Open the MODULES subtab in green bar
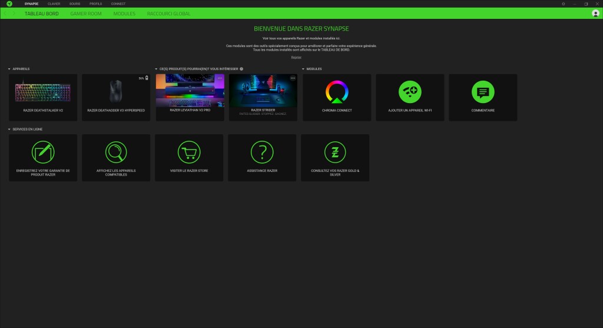 [x=124, y=14]
